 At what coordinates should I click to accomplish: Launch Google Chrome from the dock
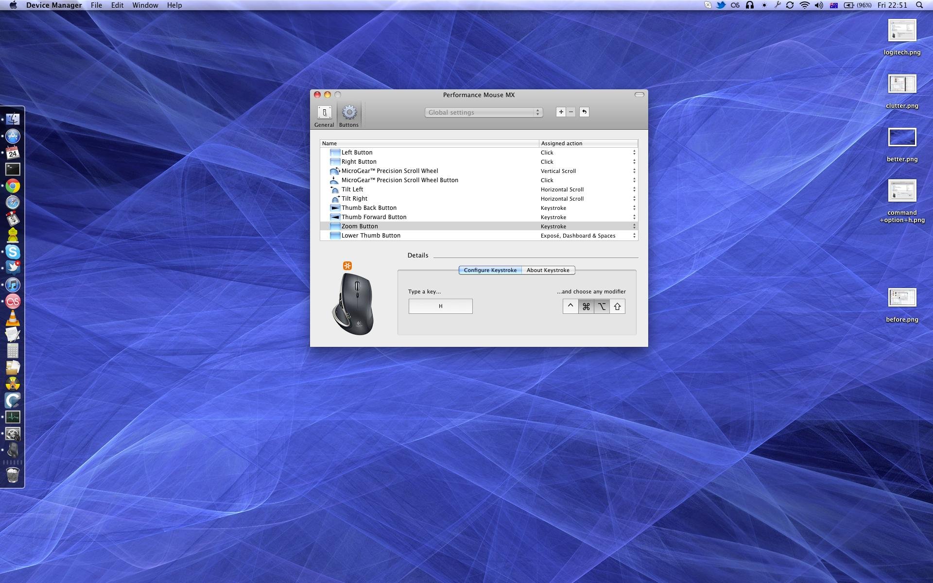click(13, 186)
